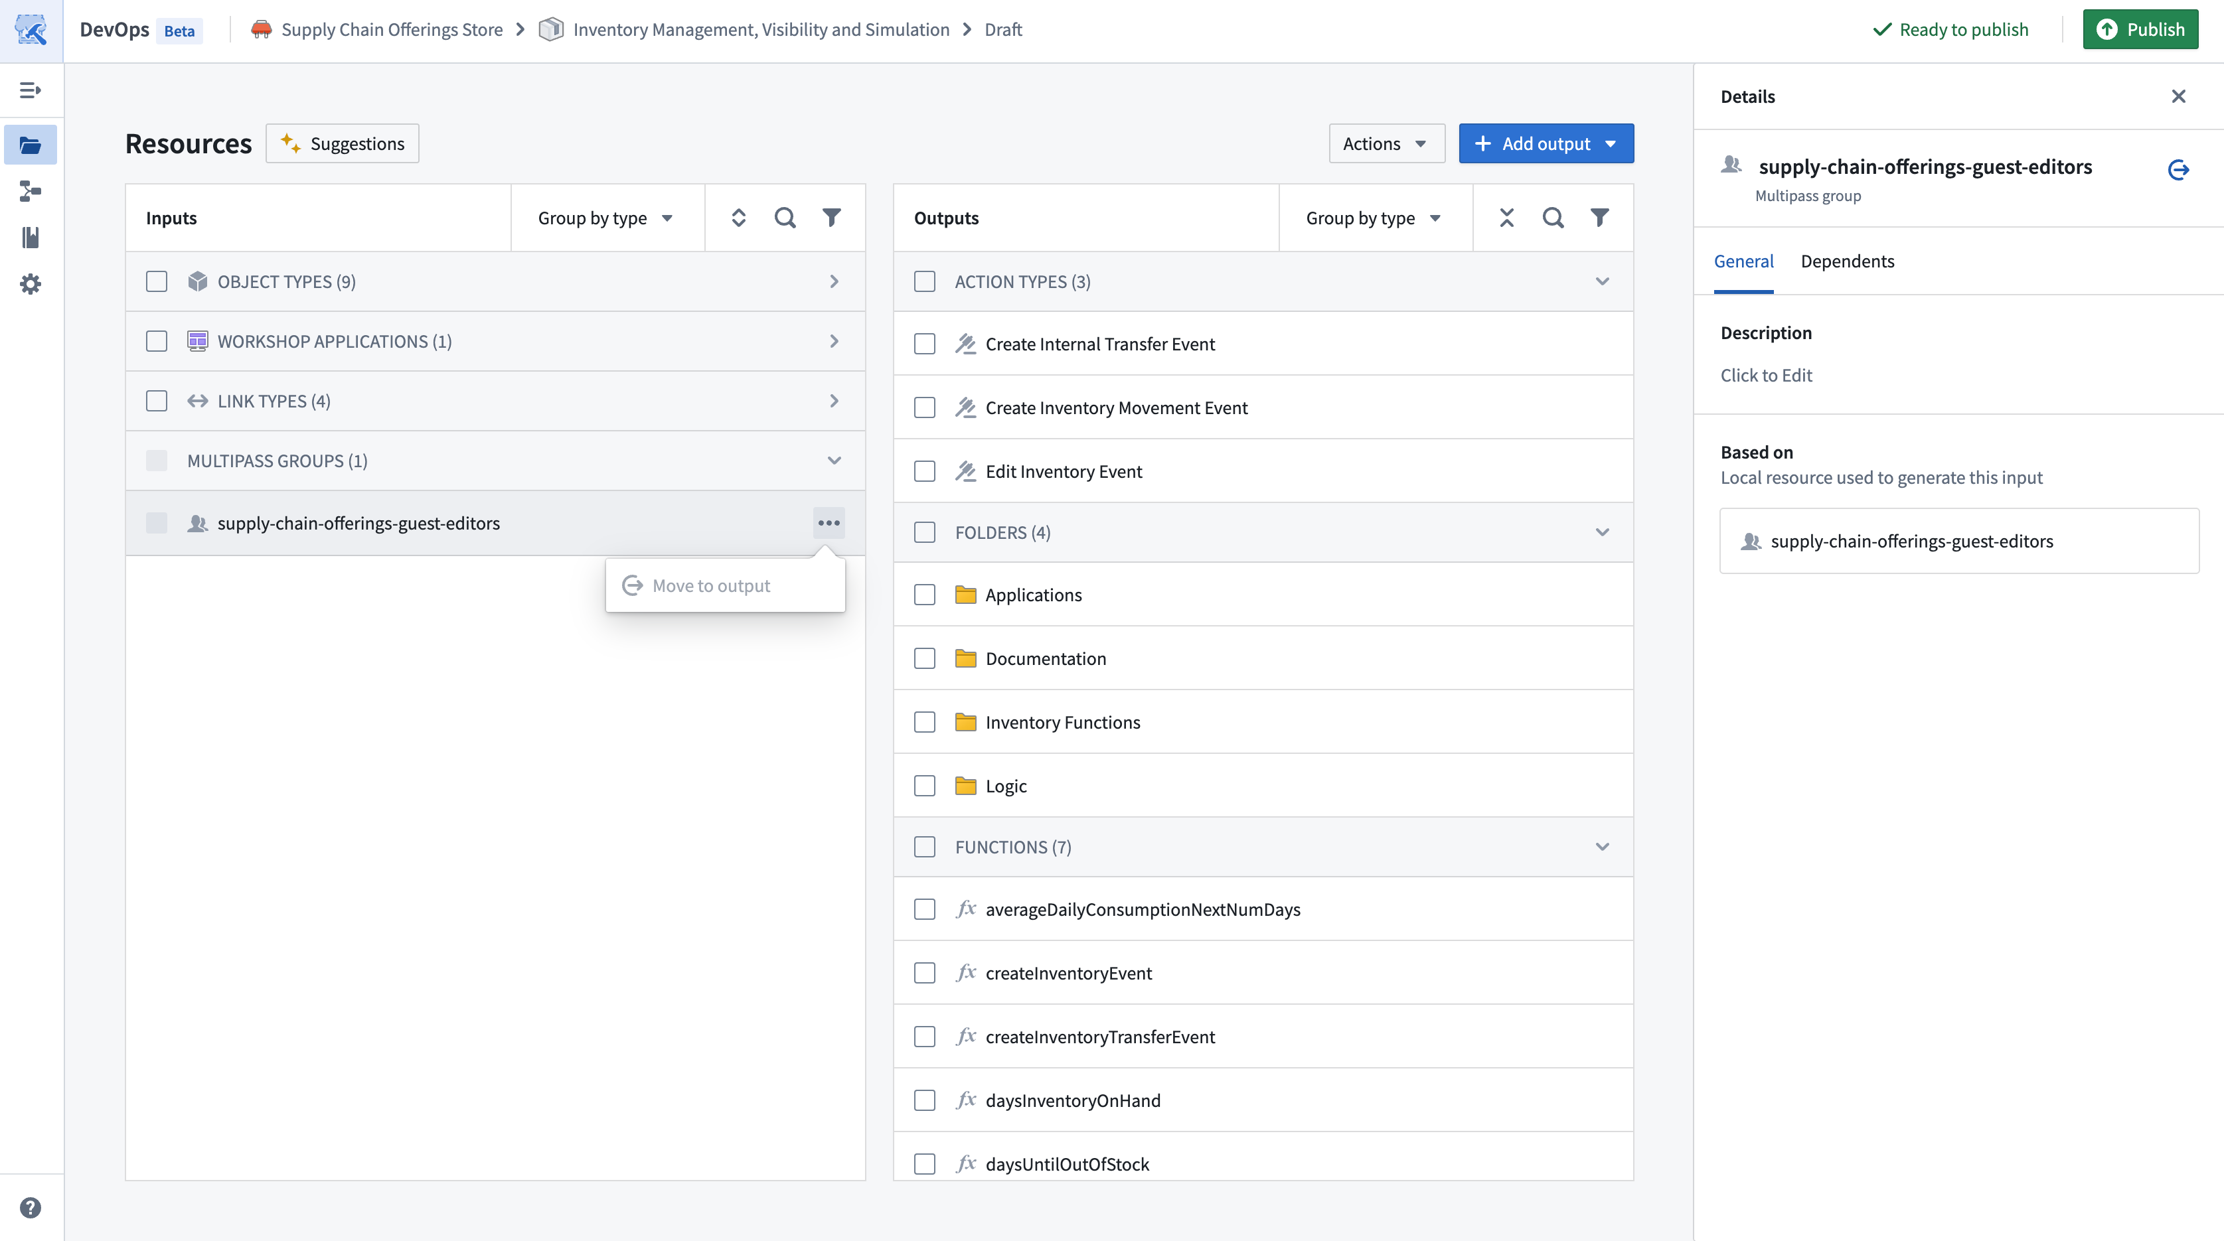The image size is (2224, 1241).
Task: Open the settings gear in left sidebar
Action: coord(31,284)
